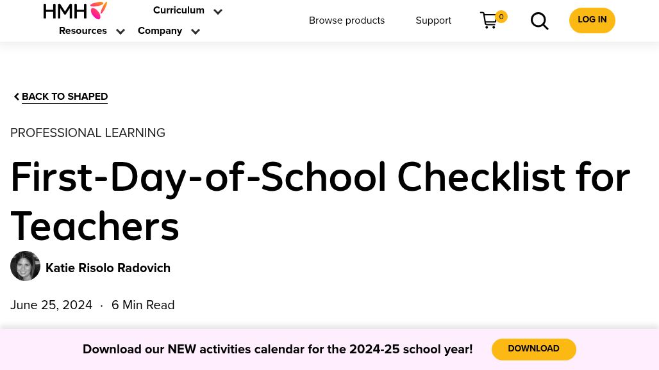Click the cart item count badge
The image size is (659, 370).
tap(501, 17)
